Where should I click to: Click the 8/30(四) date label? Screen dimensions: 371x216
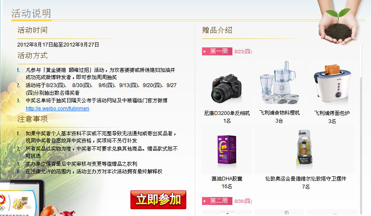243,201
